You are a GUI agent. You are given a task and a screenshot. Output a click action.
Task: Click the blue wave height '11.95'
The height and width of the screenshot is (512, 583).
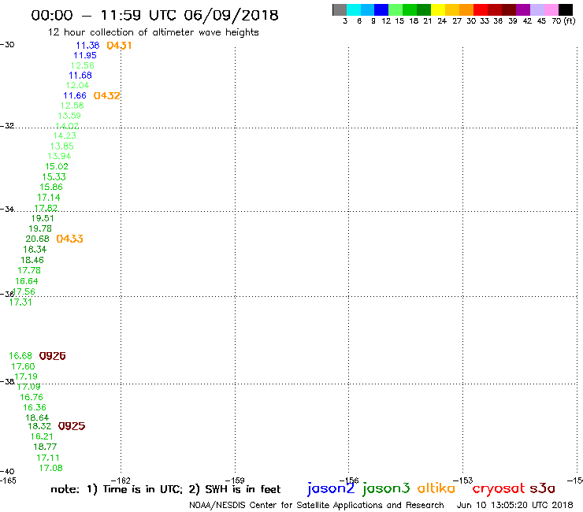[x=85, y=55]
